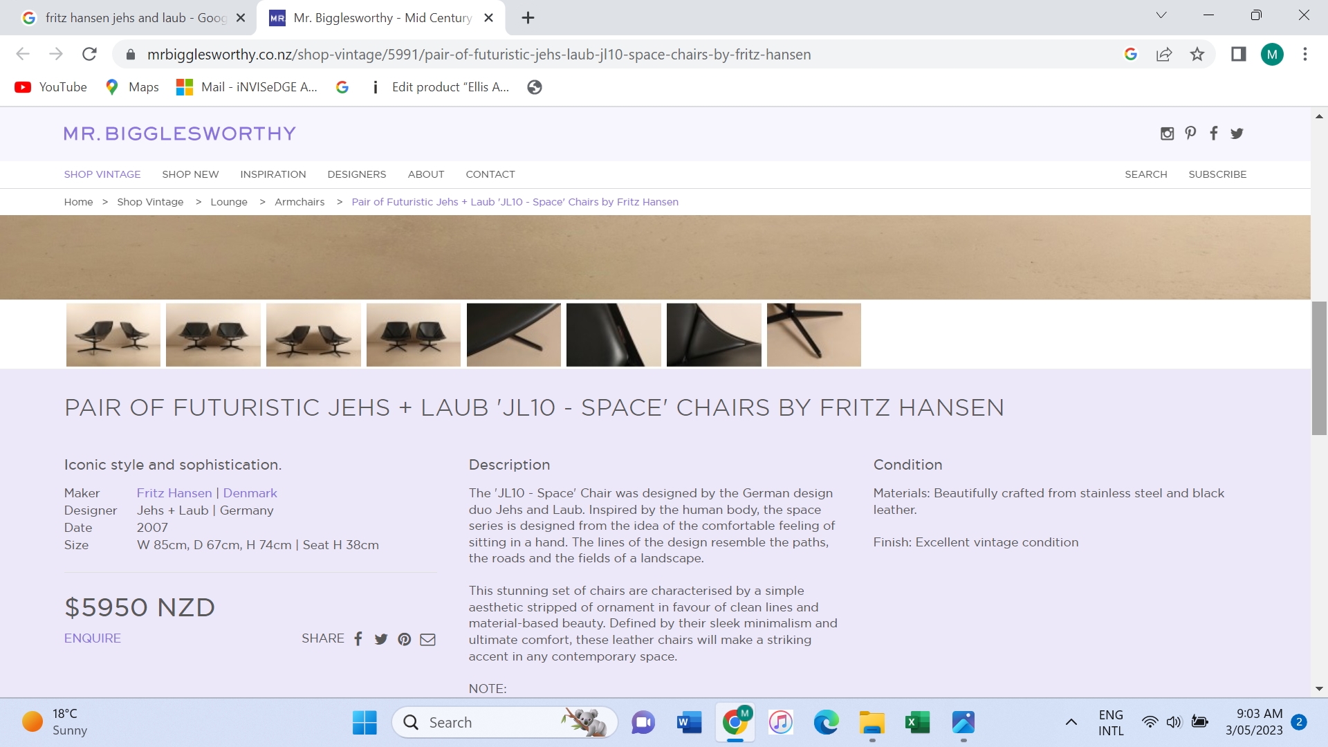Click the page vertical scrollbar thumb
Screen dimensions: 1328x747
(1319, 368)
